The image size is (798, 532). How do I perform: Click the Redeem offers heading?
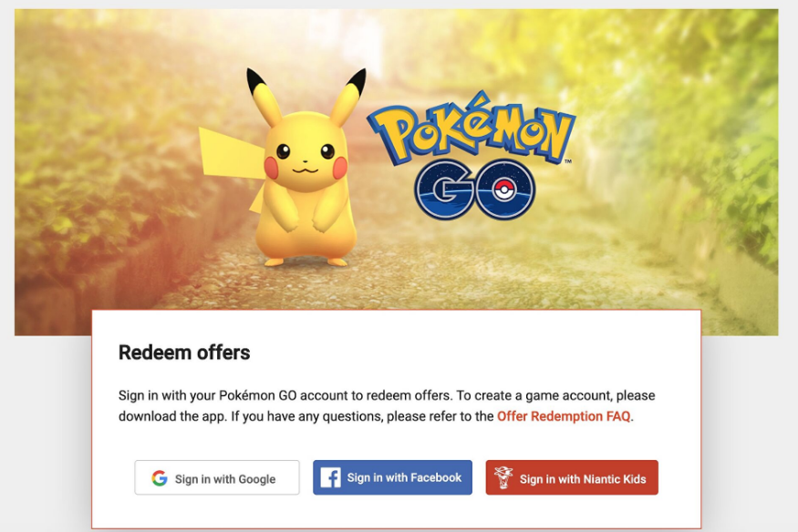(x=184, y=353)
